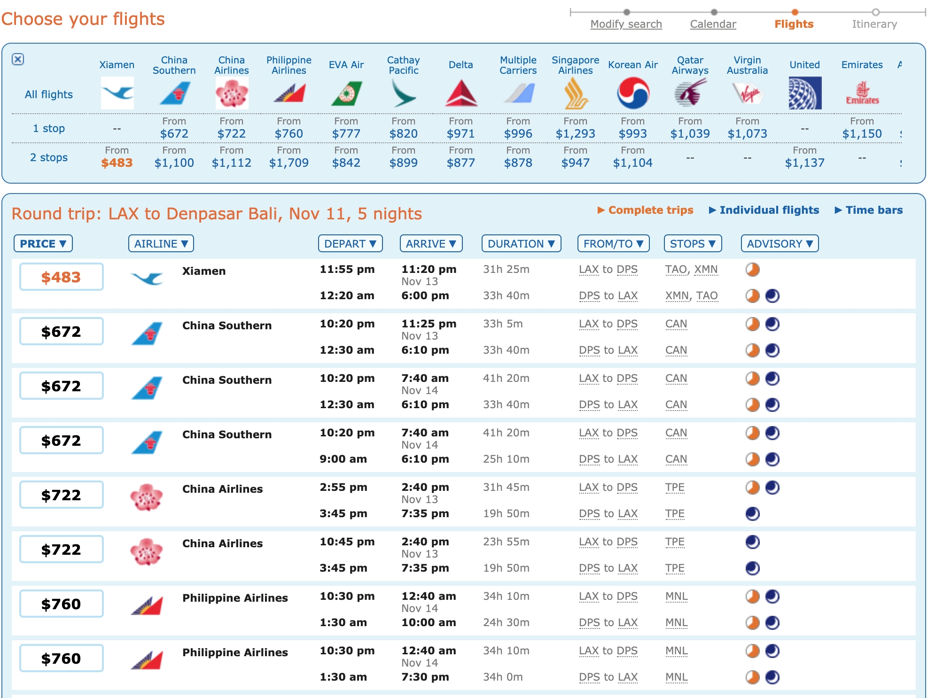Open the STOPS filter dropdown
Viewport: 928px width, 698px height.
pos(693,243)
